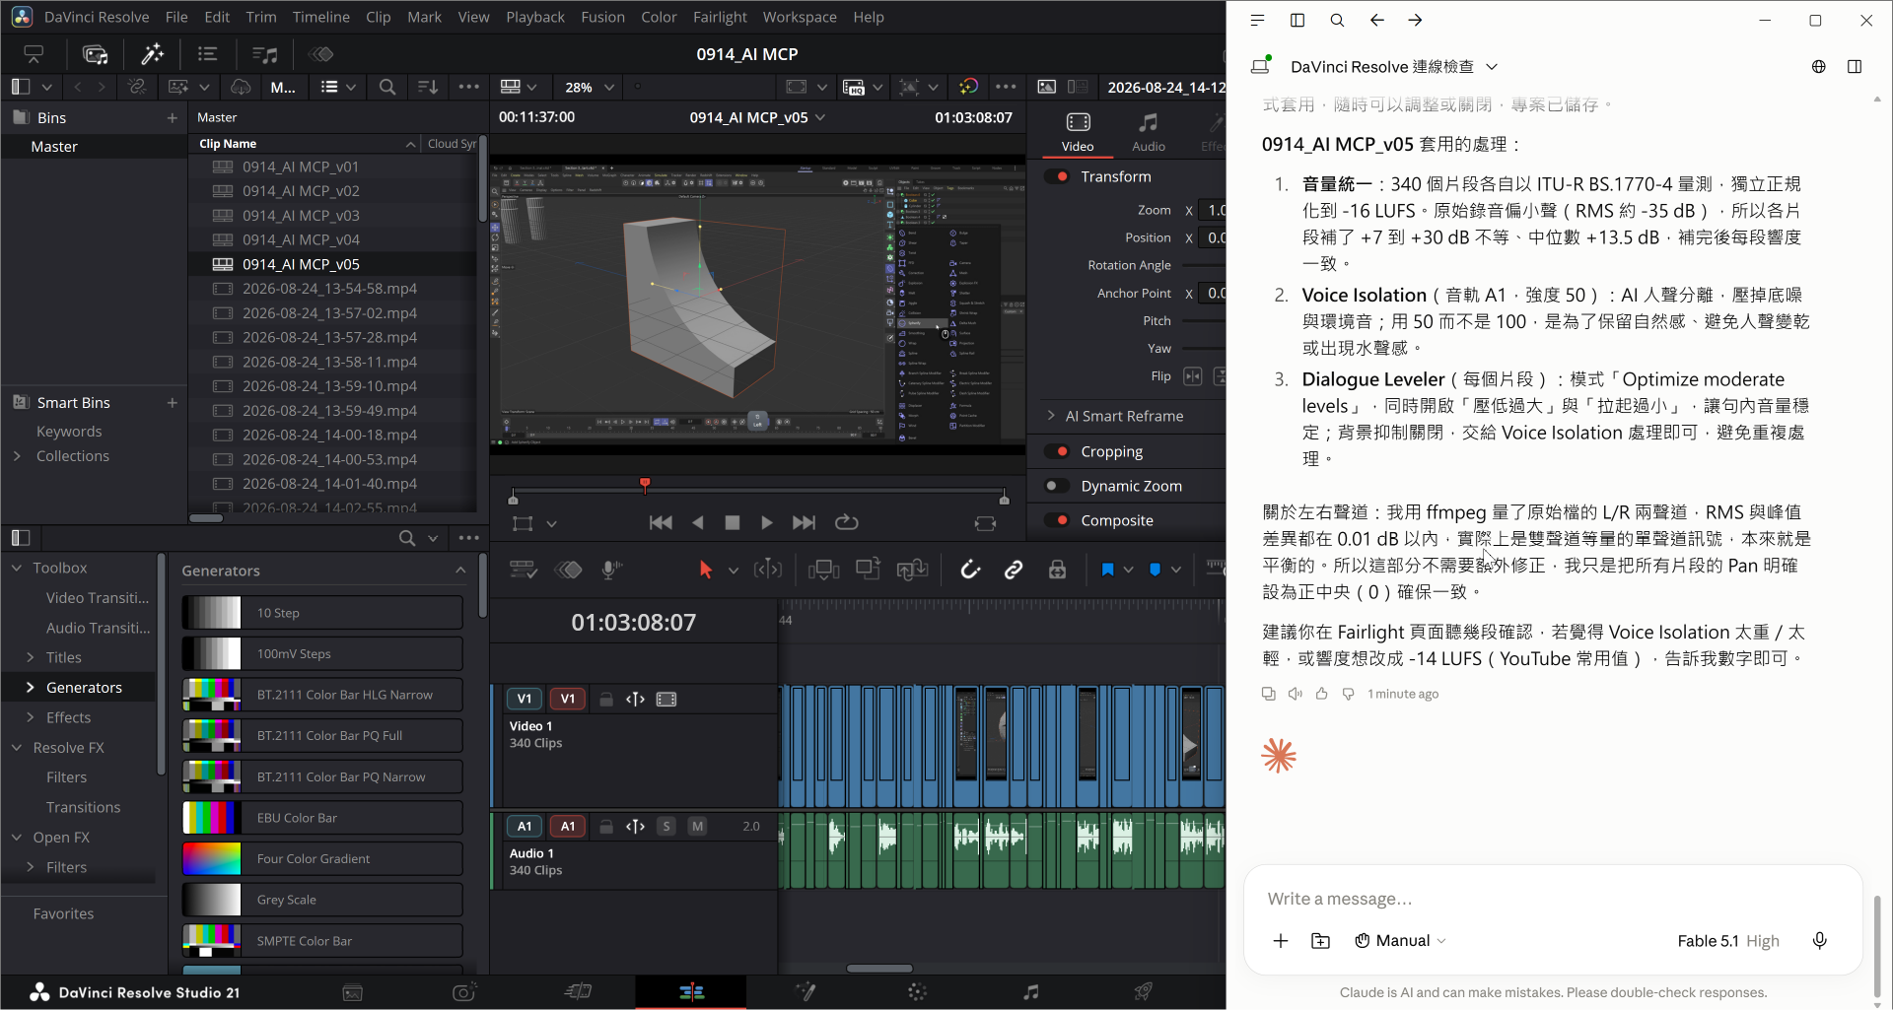Open the Fusion page icon

[x=805, y=991]
